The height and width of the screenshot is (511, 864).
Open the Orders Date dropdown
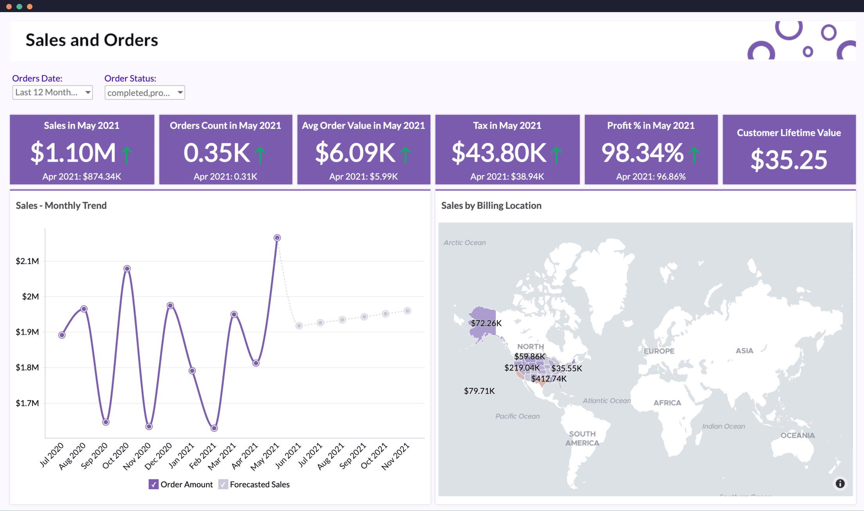52,93
